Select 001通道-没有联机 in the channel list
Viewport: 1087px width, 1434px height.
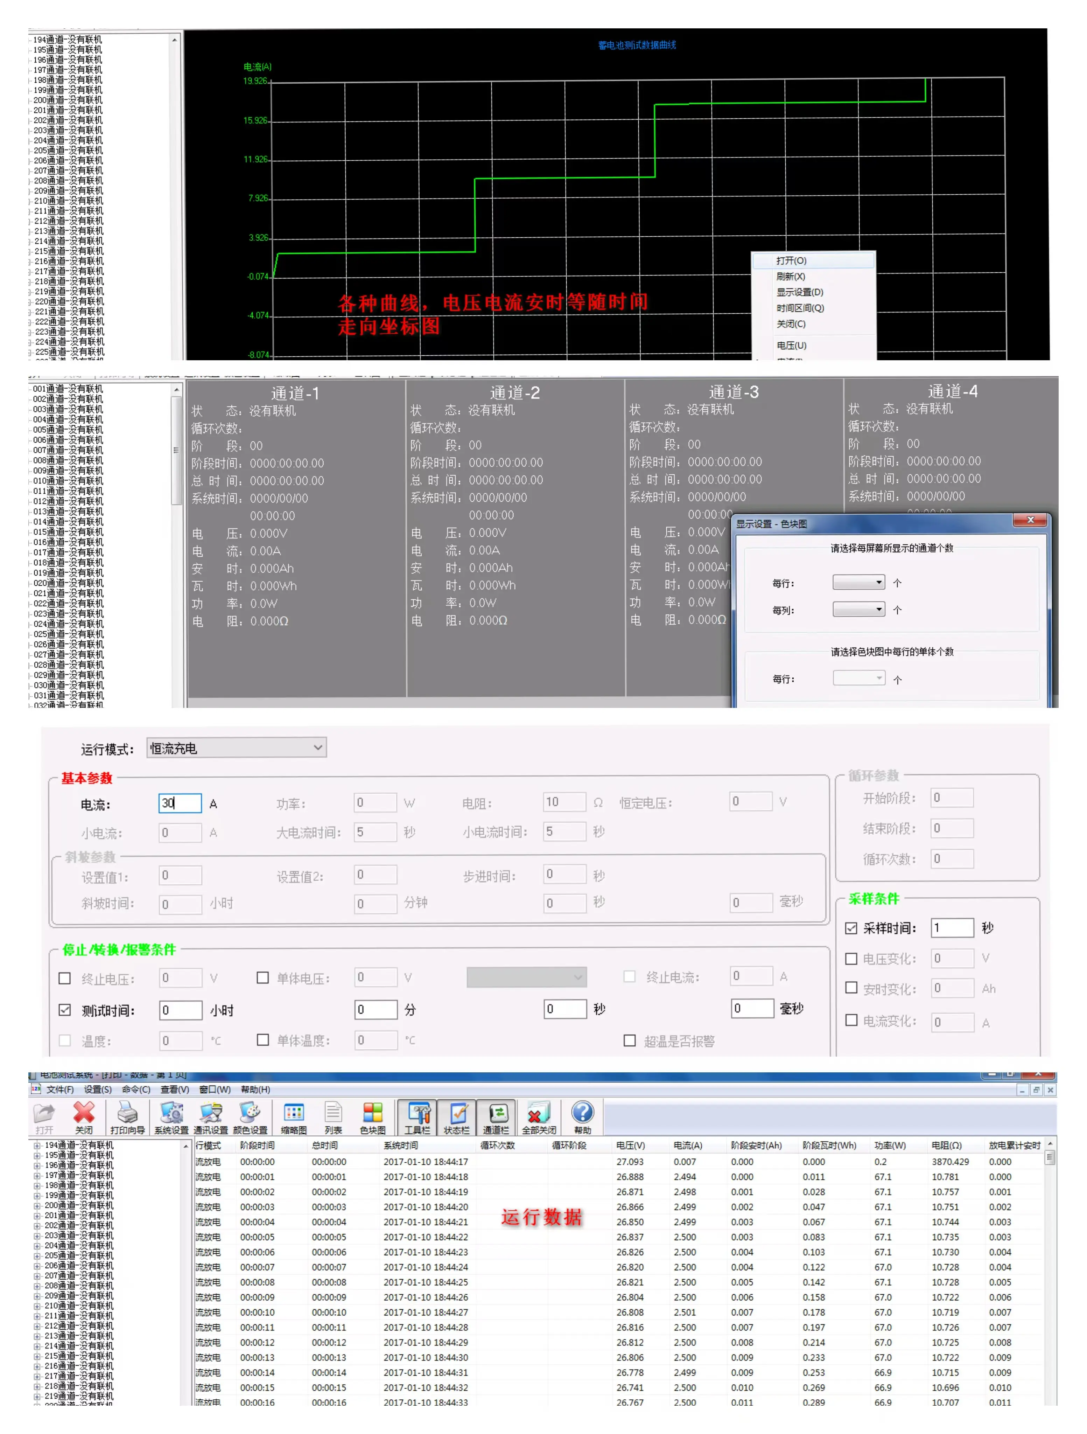pos(68,388)
